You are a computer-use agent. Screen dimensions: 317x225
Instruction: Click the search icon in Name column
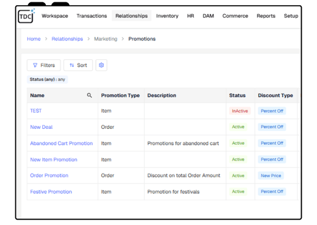pyautogui.click(x=89, y=96)
